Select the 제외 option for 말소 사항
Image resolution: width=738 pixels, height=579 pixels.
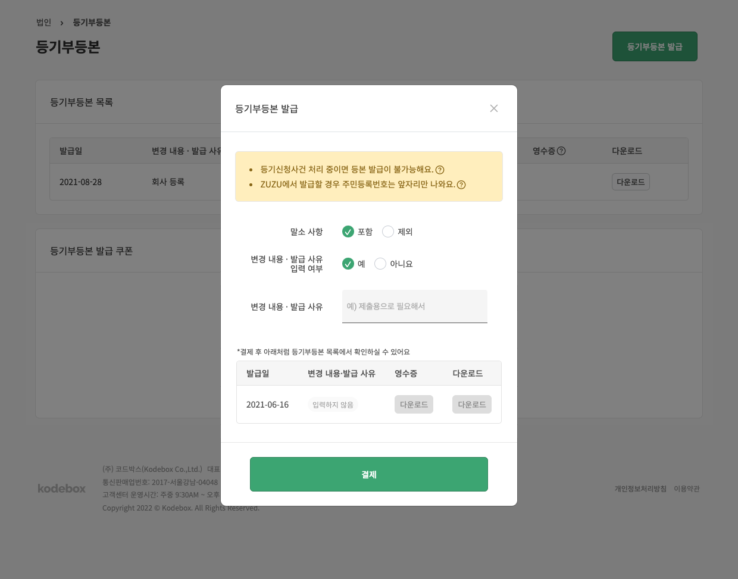388,231
